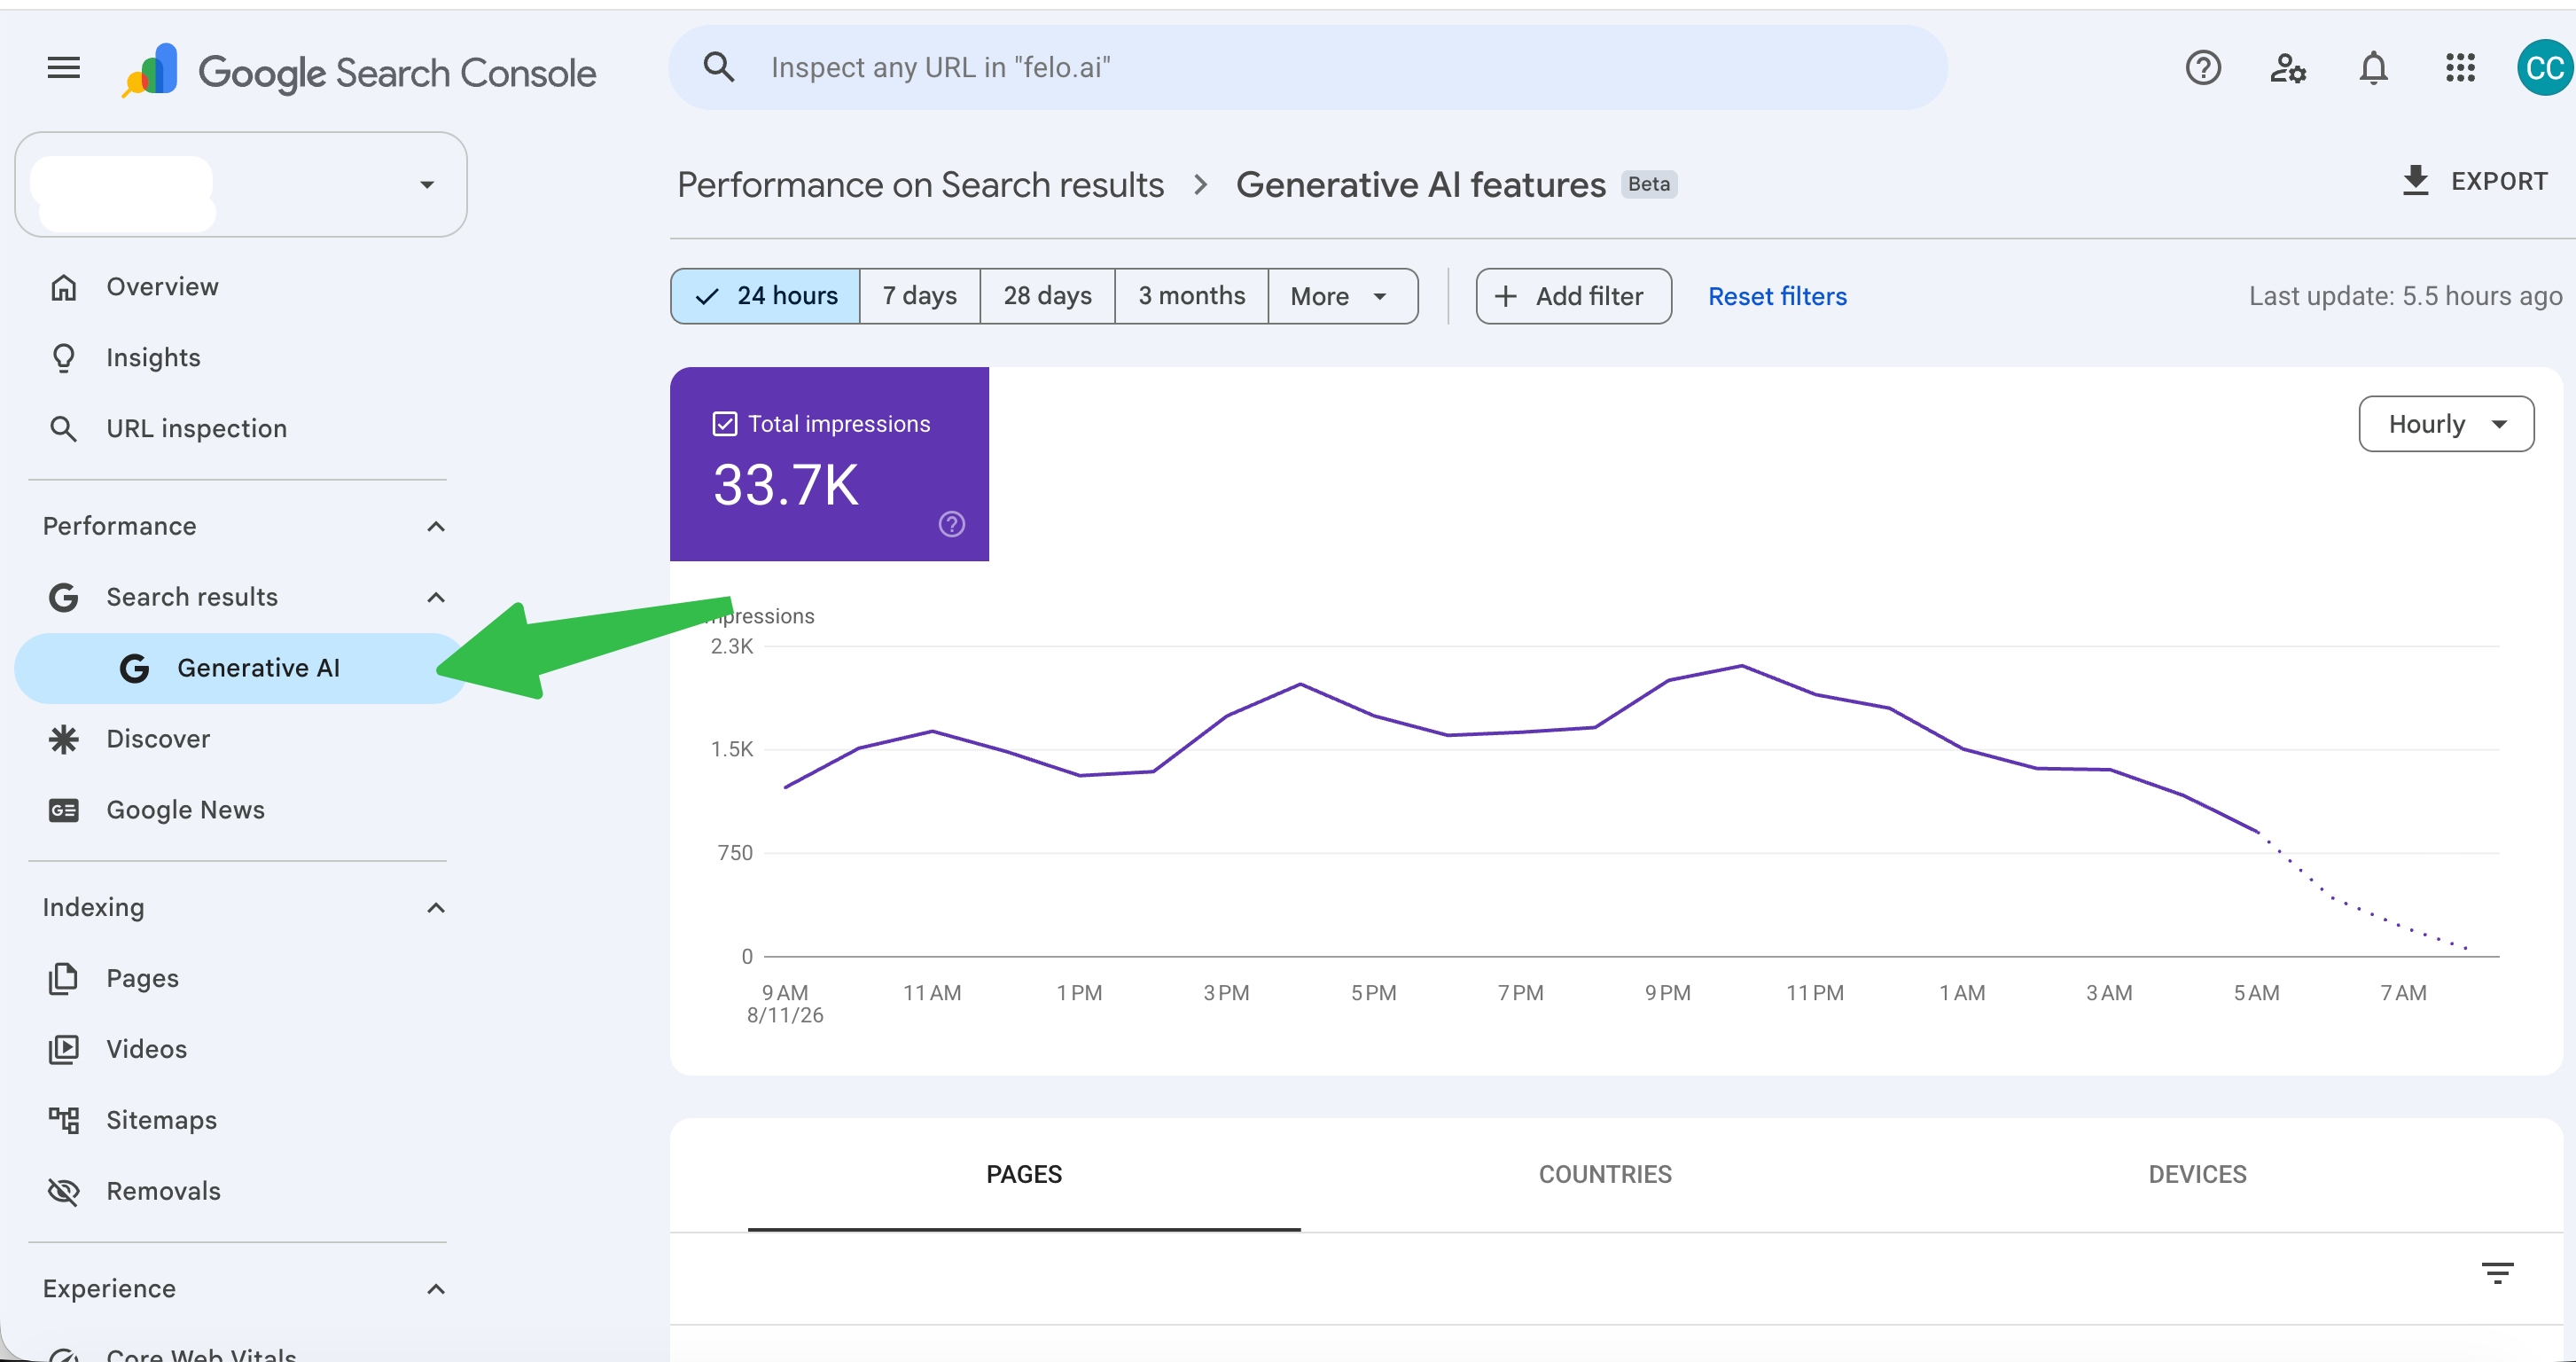Click the Inspect any URL search field
The width and height of the screenshot is (2576, 1362).
(x=1308, y=67)
